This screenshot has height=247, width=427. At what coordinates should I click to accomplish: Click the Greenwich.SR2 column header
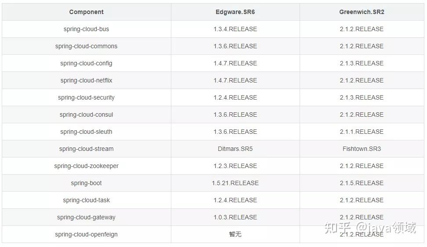(362, 12)
